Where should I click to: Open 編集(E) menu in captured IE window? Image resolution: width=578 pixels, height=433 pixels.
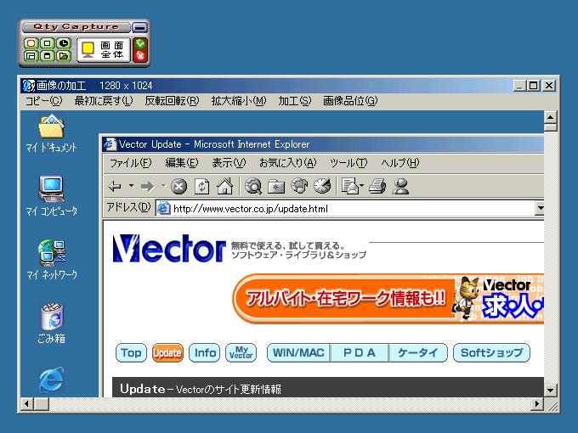click(182, 163)
